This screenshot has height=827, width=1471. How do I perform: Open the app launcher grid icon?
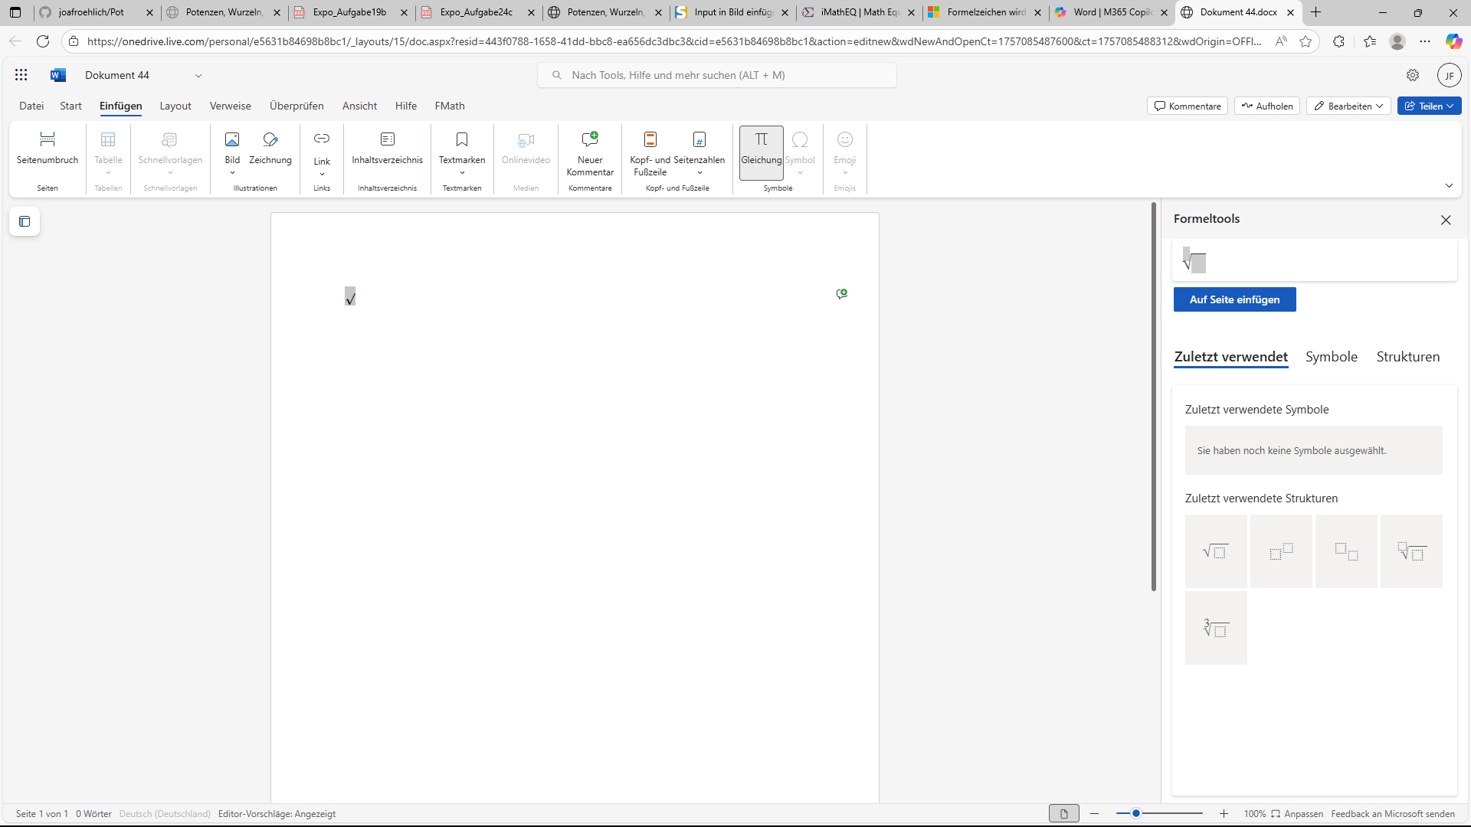click(21, 75)
